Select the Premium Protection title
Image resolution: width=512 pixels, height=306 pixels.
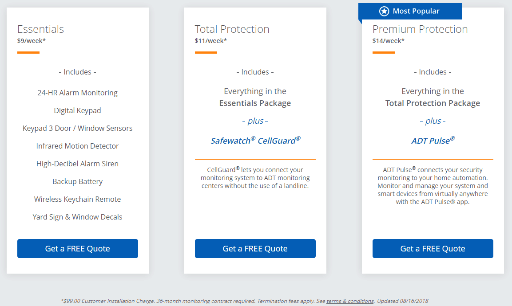click(420, 29)
